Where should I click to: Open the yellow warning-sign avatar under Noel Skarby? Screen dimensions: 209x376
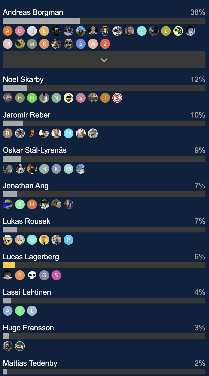tap(69, 98)
